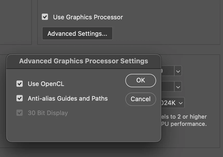This screenshot has width=223, height=157.
Task: Cancel the Advanced Graphics Processor dialog
Action: click(x=141, y=99)
